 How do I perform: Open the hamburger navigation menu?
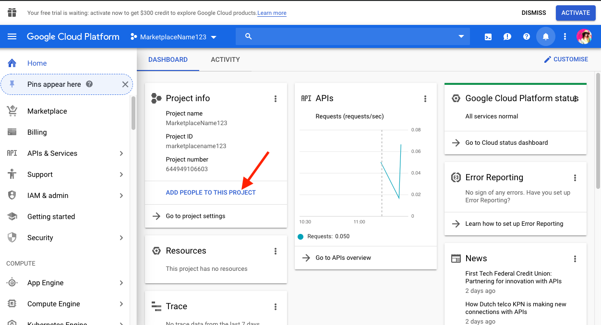(12, 37)
